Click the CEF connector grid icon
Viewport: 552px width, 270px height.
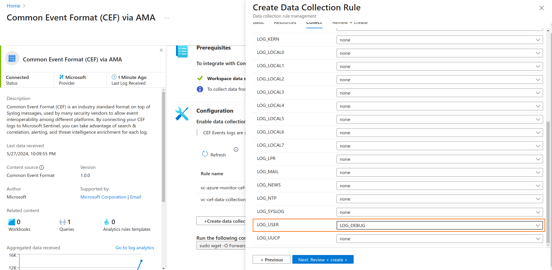(x=12, y=58)
